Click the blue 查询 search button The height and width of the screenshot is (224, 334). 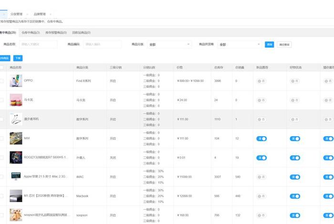(x=270, y=44)
